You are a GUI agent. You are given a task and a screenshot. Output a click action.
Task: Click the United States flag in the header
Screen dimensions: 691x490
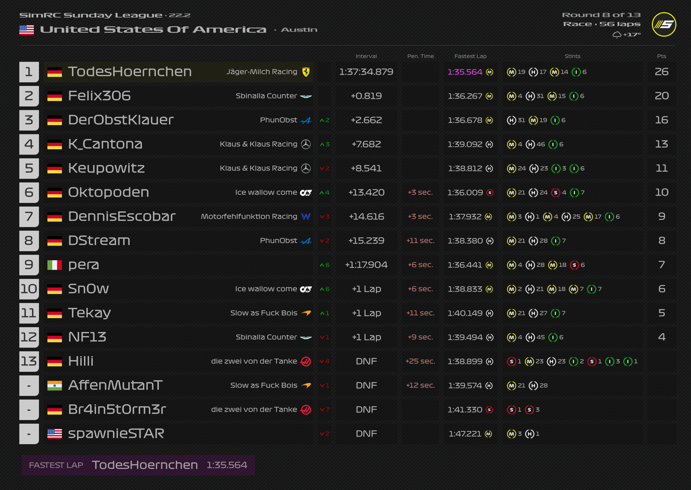[27, 30]
